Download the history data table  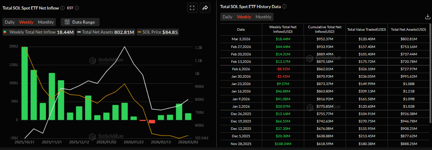click(427, 17)
